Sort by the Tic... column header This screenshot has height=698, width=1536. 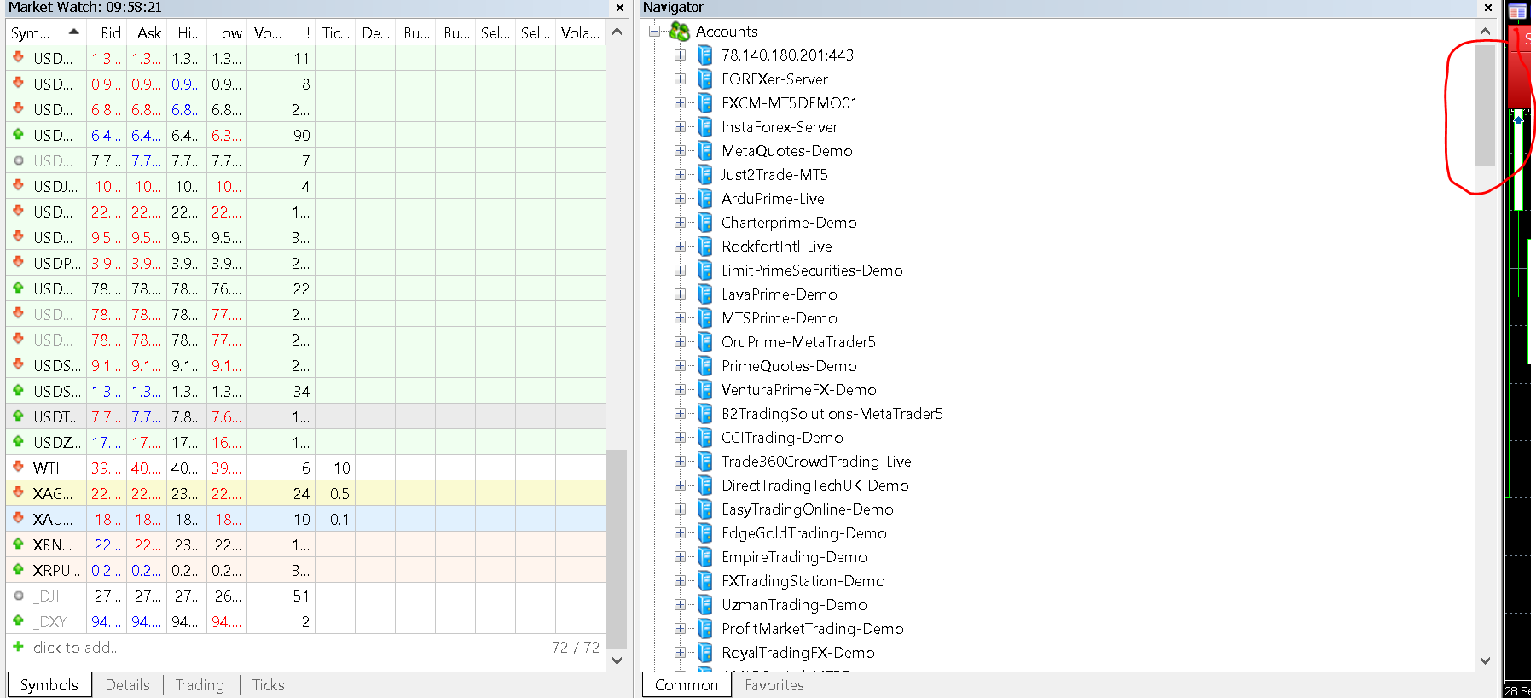coord(335,33)
